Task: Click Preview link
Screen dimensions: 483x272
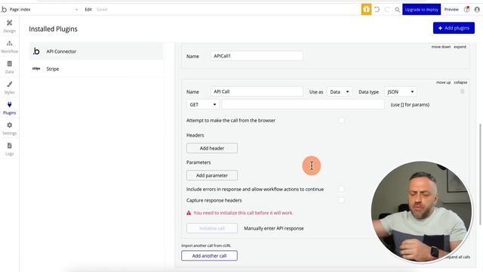Action: tap(451, 10)
